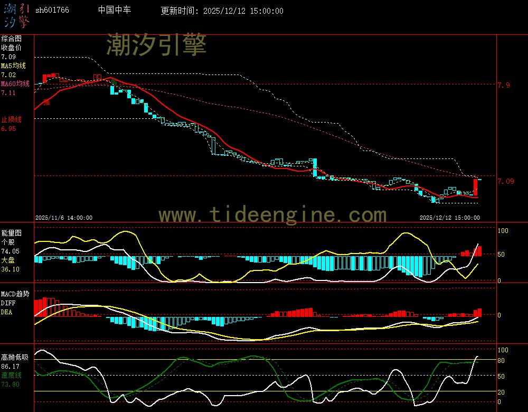Image resolution: width=528 pixels, height=412 pixels.
Task: Click the 止损线 stop-loss label
Action: point(11,119)
